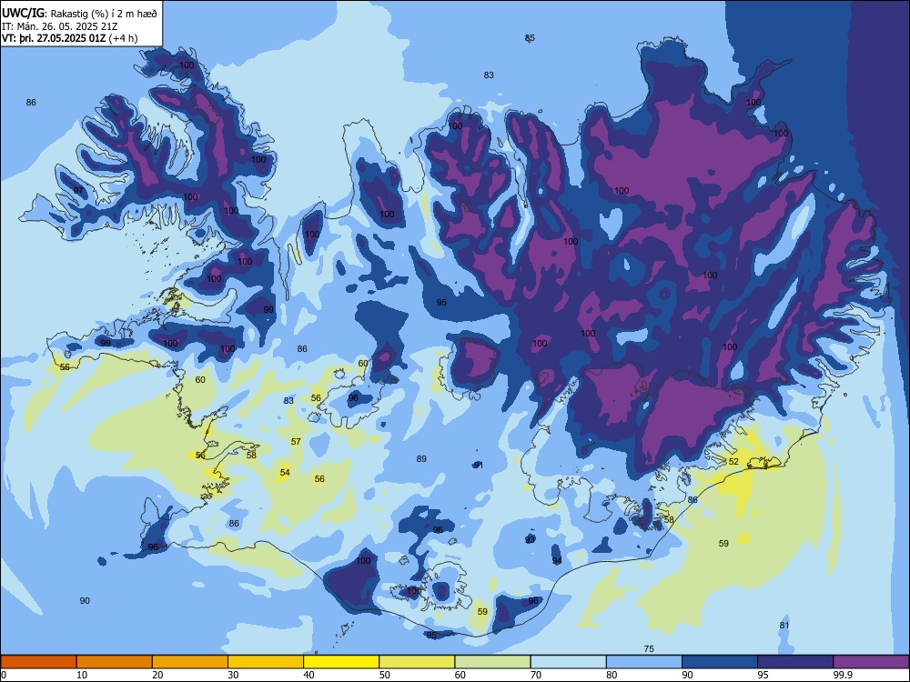Click the '80' legend tick label
The height and width of the screenshot is (682, 910).
click(x=612, y=675)
